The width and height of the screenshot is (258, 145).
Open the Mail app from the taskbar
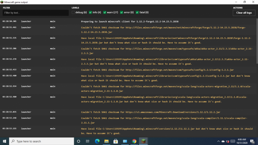pyautogui.click(x=125, y=141)
